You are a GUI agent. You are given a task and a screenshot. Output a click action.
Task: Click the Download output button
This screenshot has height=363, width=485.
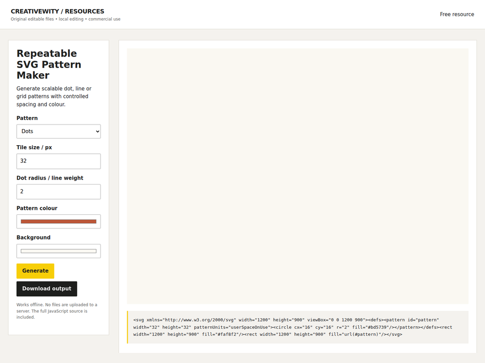pos(46,289)
